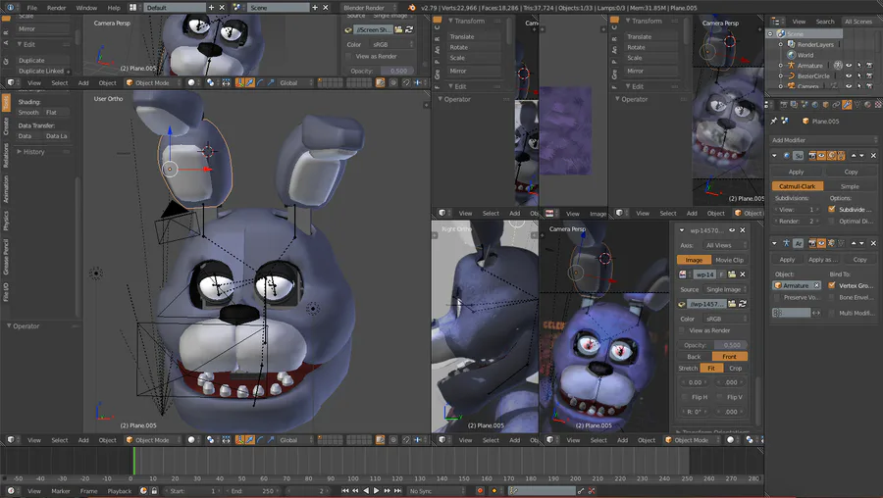This screenshot has height=498, width=883.
Task: Open the Source Single Image dropdown
Action: (724, 289)
